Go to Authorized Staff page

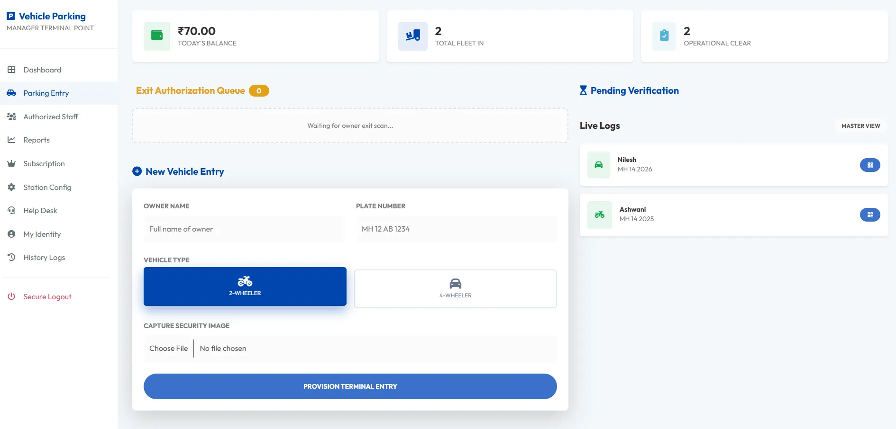[x=51, y=117]
